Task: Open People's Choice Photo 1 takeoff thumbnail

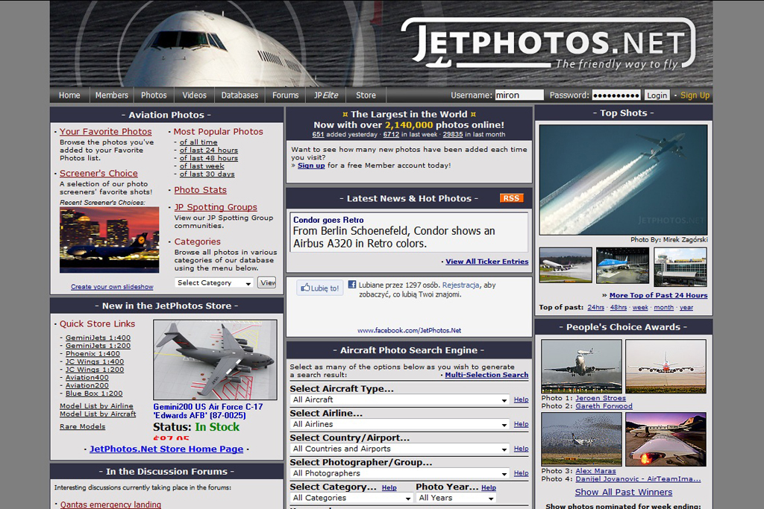Action: click(x=581, y=367)
